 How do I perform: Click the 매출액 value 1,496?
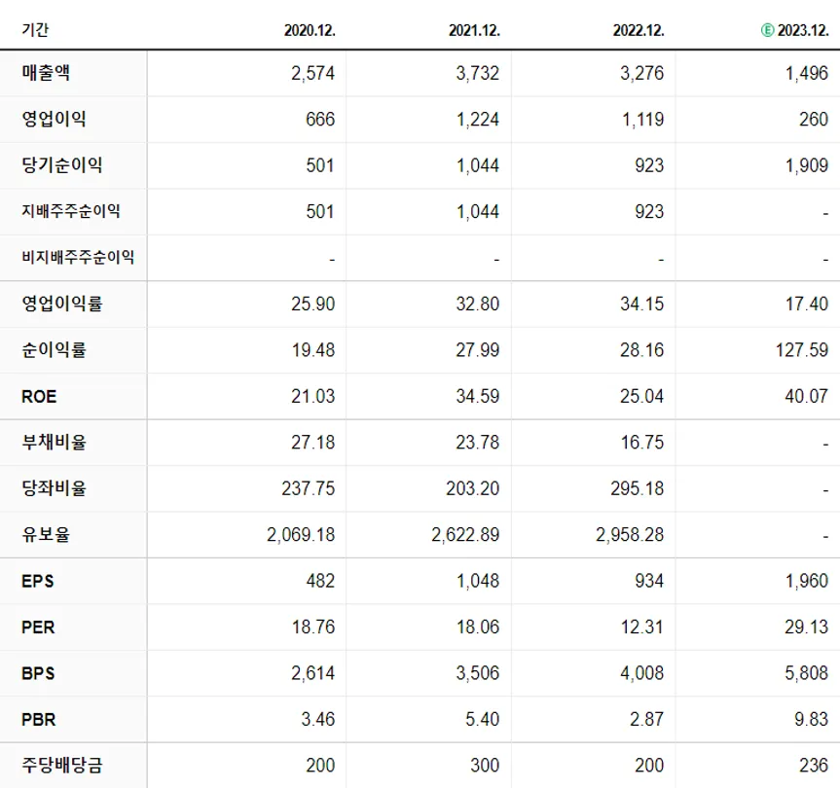pos(806,73)
